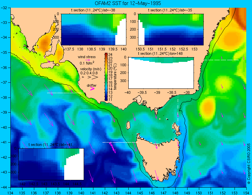
Task: Click the 154 longitude label on the bottom axis
Action: coord(246,193)
